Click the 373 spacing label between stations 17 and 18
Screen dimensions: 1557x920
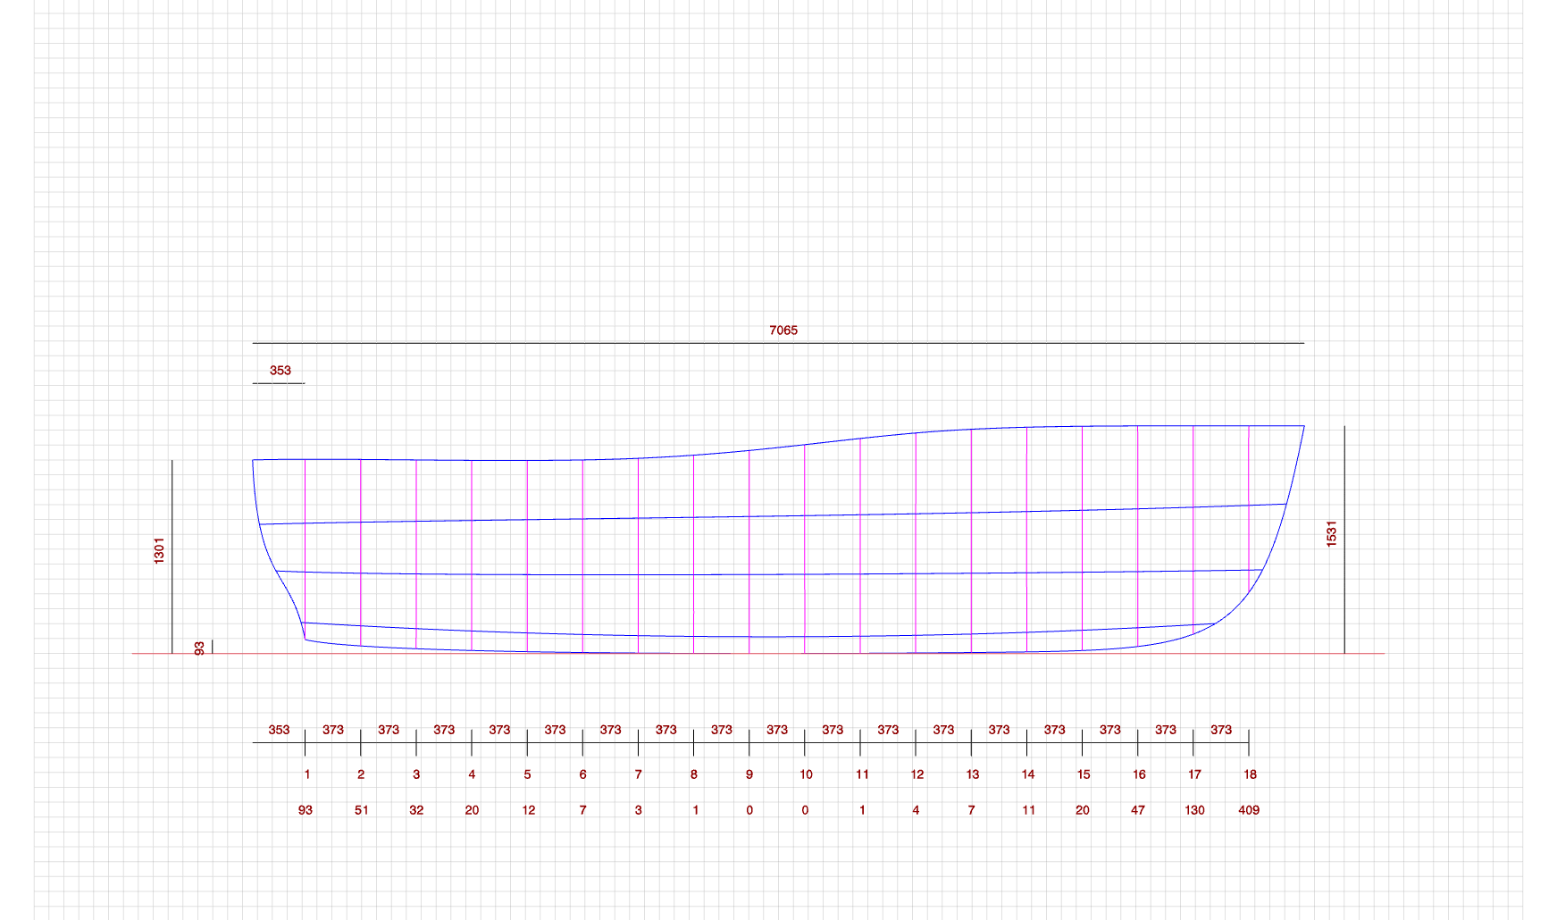pyautogui.click(x=1221, y=730)
